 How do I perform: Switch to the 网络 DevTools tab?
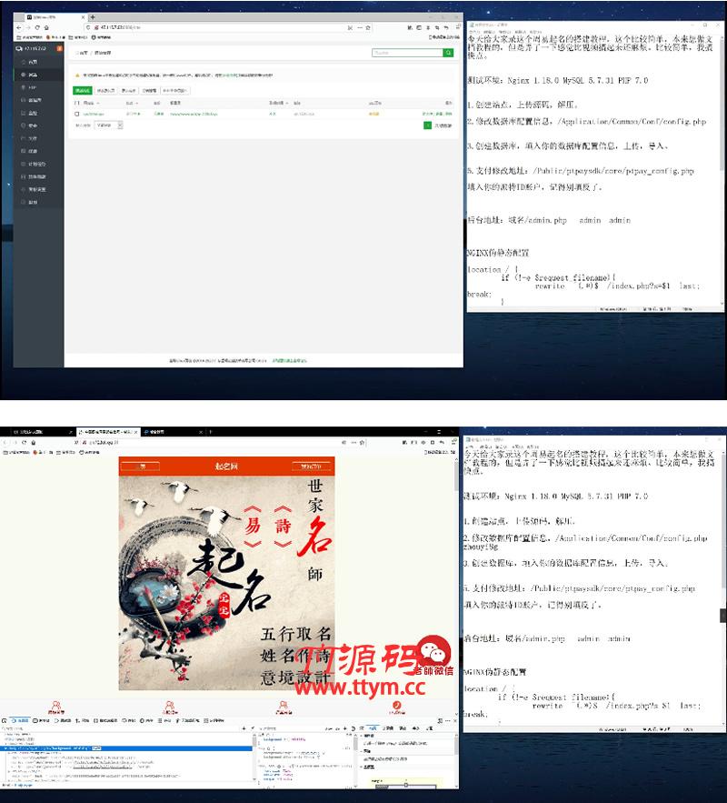click(x=83, y=720)
